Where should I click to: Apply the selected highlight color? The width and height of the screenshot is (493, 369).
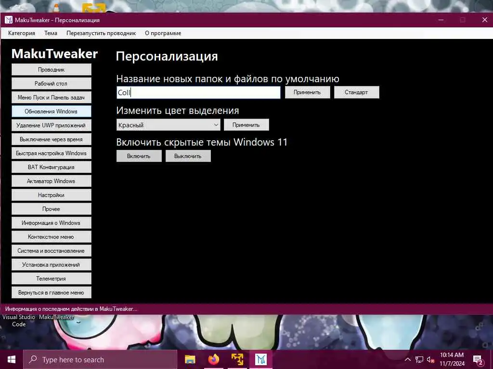(x=246, y=125)
